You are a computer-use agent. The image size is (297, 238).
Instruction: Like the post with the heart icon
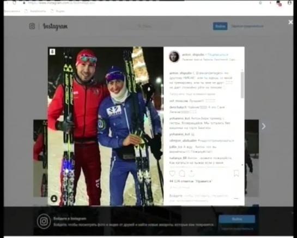coord(172,174)
